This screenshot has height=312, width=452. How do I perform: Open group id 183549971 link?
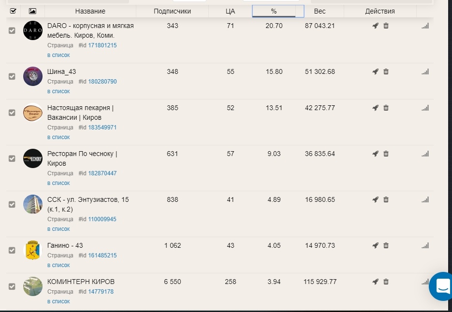pos(102,128)
